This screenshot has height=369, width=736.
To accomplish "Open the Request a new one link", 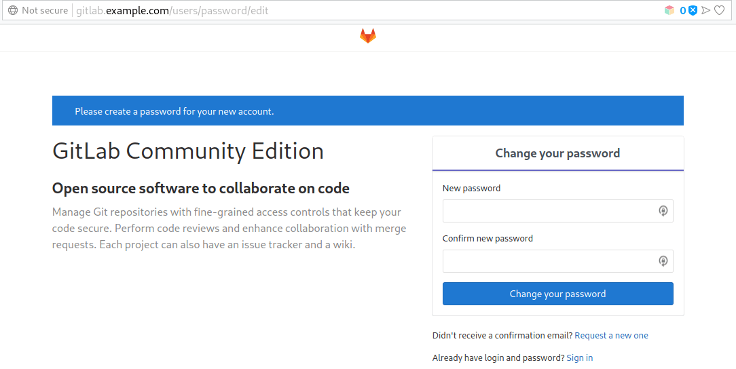I will 611,335.
